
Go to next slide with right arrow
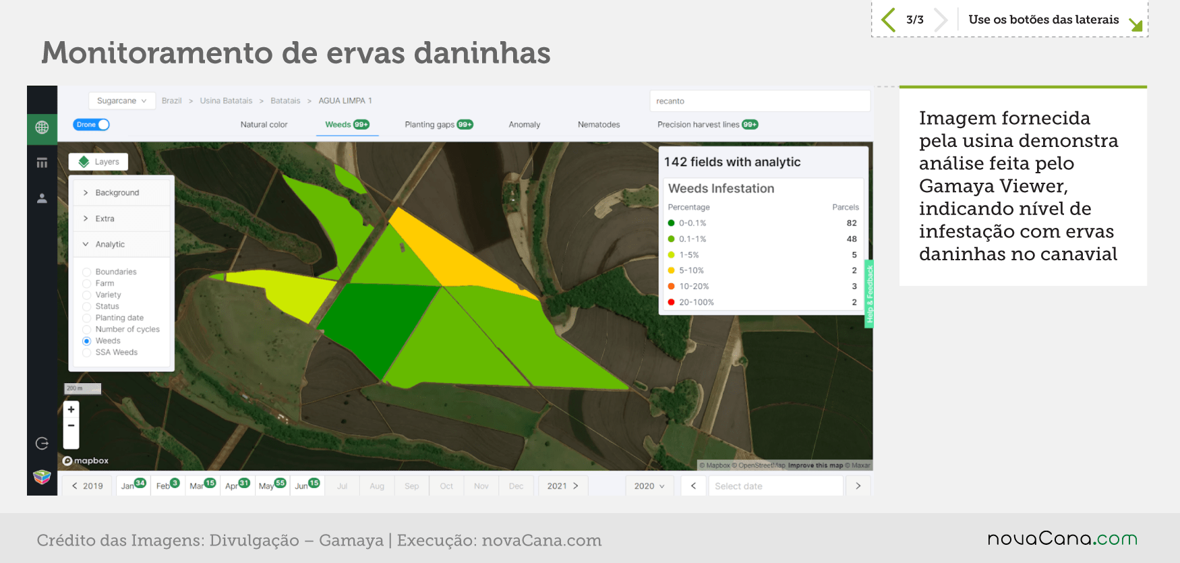[x=941, y=20]
